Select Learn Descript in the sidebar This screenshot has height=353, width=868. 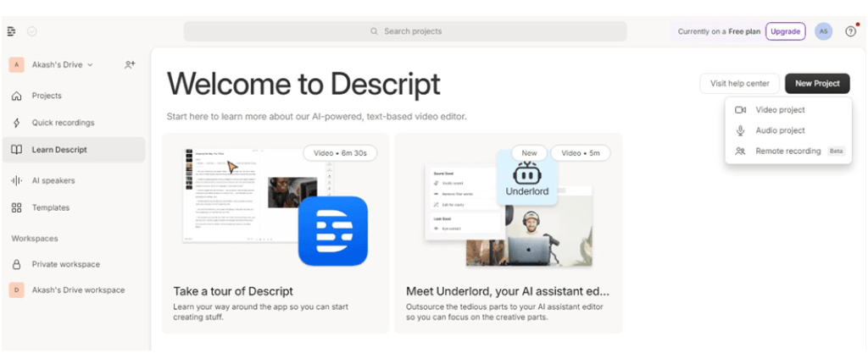(x=59, y=150)
